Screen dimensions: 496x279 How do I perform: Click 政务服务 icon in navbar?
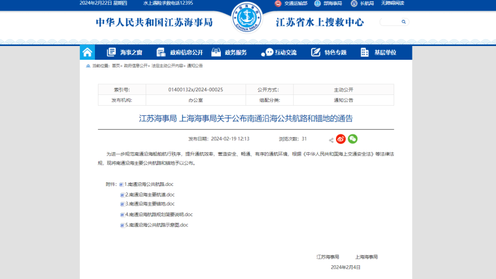coord(216,52)
